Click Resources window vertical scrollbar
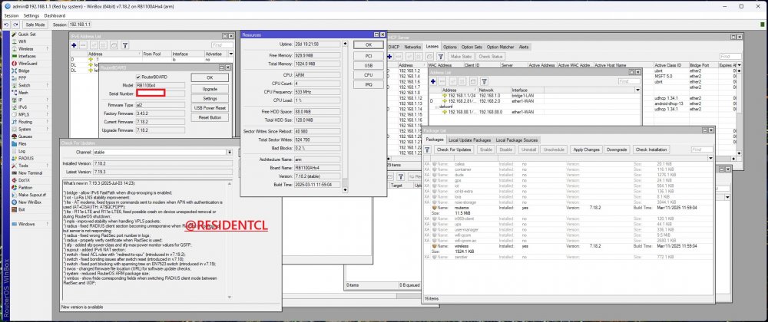 click(x=345, y=117)
